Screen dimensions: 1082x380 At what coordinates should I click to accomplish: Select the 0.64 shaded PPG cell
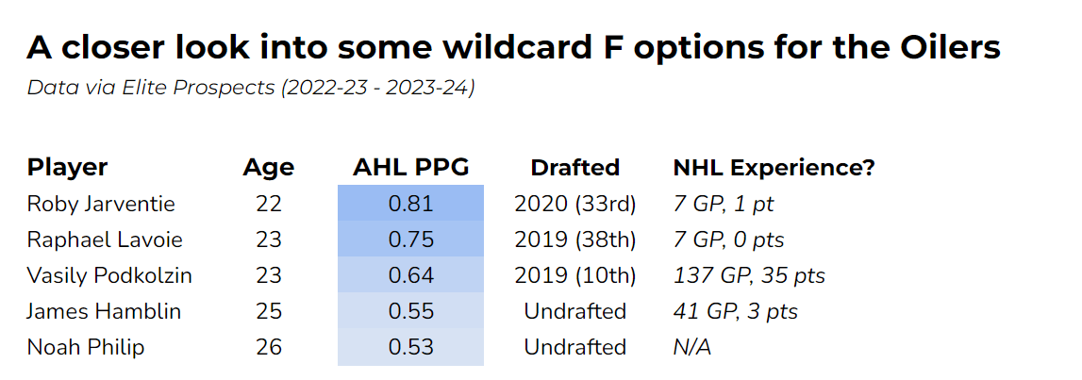click(410, 275)
